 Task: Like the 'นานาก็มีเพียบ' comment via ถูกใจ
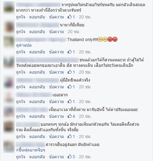[x=21, y=32]
